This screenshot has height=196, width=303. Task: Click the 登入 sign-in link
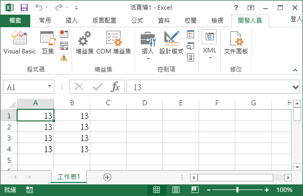point(296,19)
